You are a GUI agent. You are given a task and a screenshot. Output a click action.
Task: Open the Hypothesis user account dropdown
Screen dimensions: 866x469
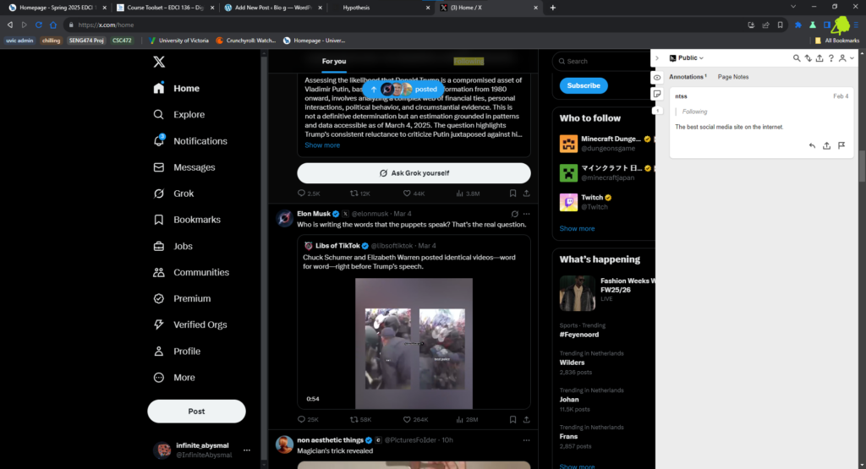[x=846, y=58]
